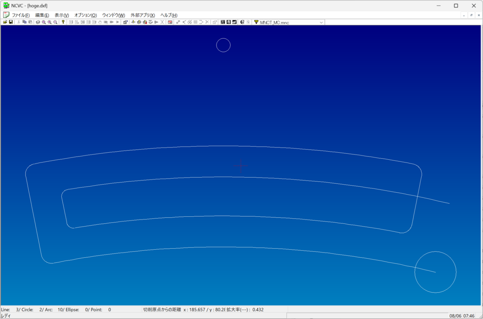Click the grayed hand pan icon
The image size is (483, 319).
click(100, 22)
